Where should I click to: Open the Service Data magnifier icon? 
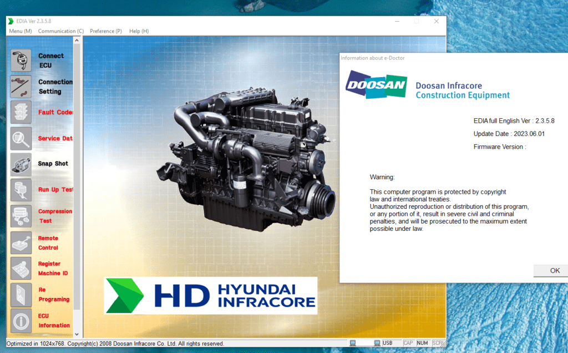pyautogui.click(x=21, y=138)
